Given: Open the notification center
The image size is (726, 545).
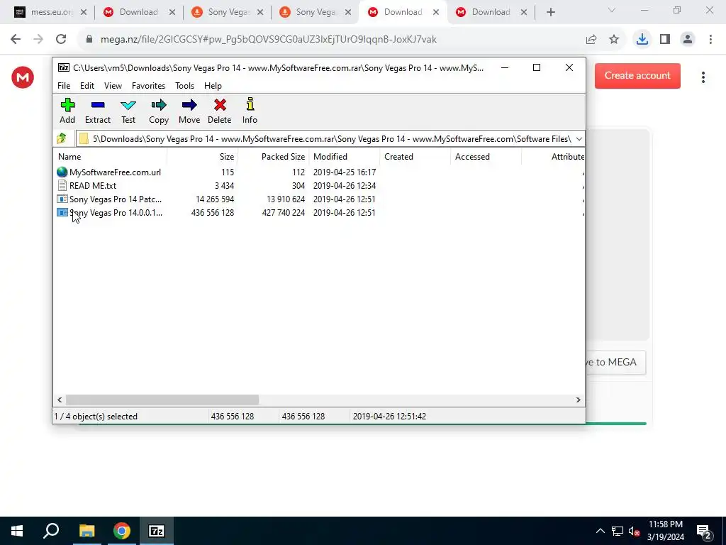Looking at the screenshot, I should 704,532.
